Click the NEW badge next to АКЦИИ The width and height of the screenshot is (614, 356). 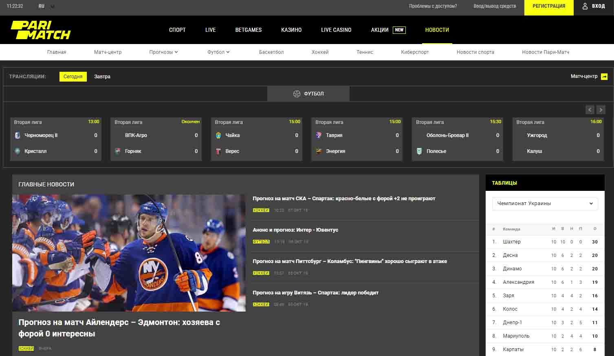(399, 30)
